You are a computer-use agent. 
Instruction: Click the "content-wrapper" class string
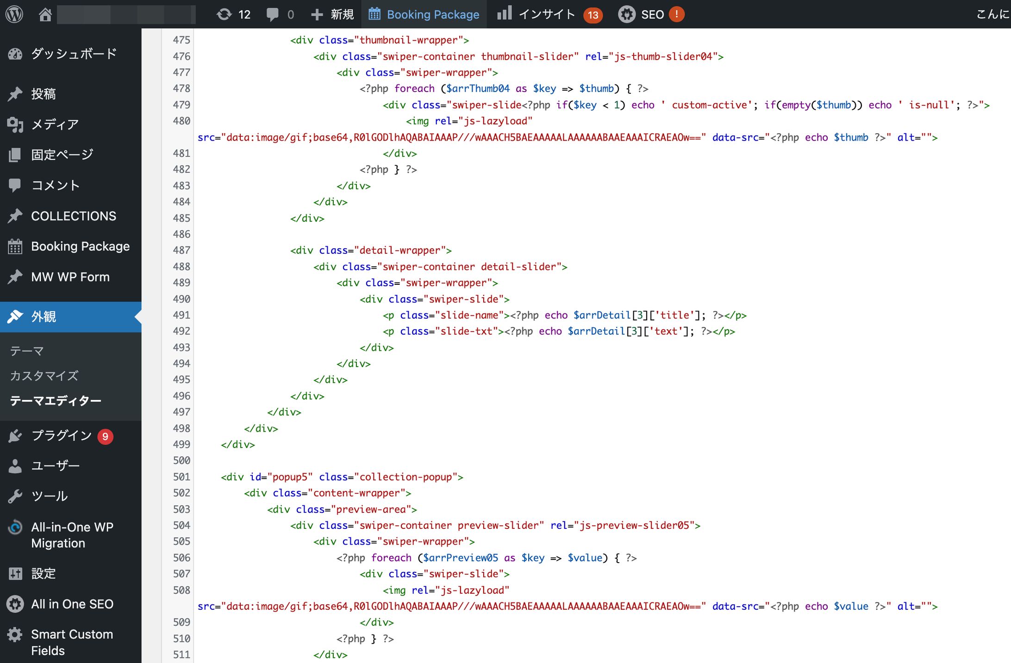[356, 493]
